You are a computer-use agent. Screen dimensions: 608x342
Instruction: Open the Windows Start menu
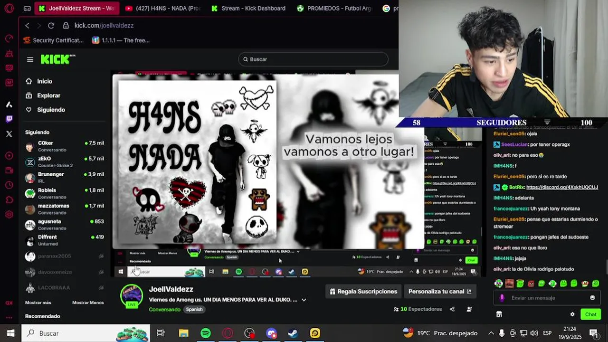pos(10,333)
